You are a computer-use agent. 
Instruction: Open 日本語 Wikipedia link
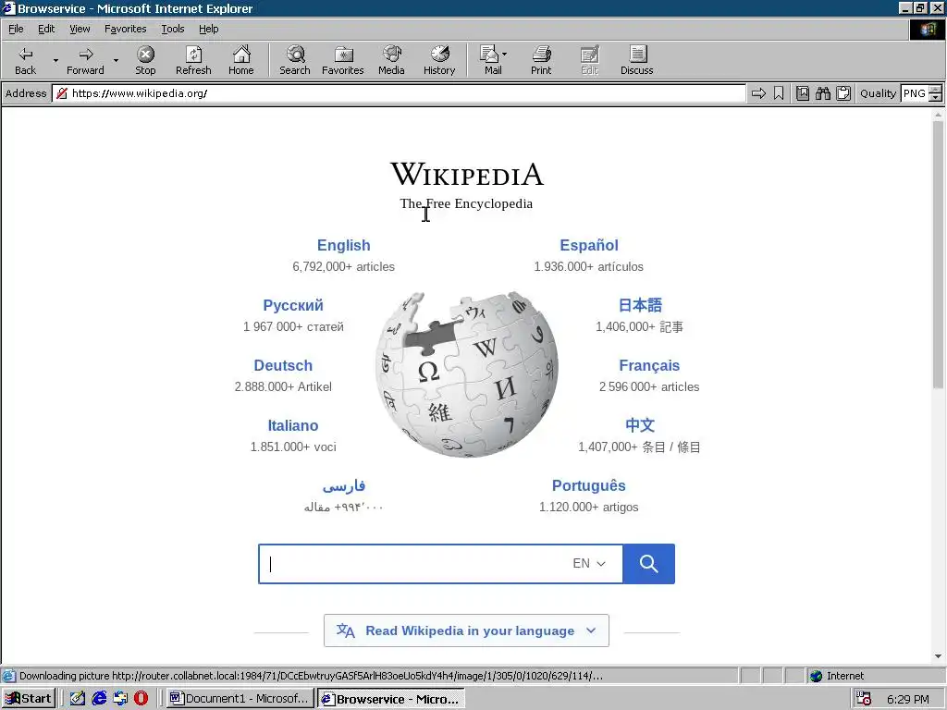coord(640,305)
